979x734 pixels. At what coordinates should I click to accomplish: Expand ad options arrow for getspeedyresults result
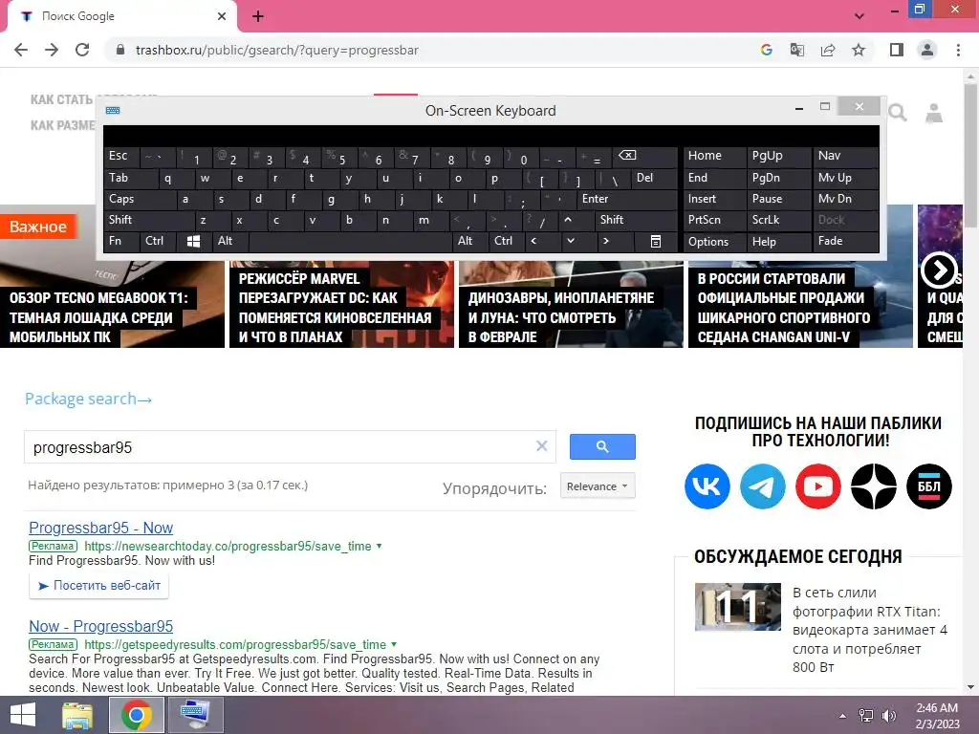coord(394,644)
